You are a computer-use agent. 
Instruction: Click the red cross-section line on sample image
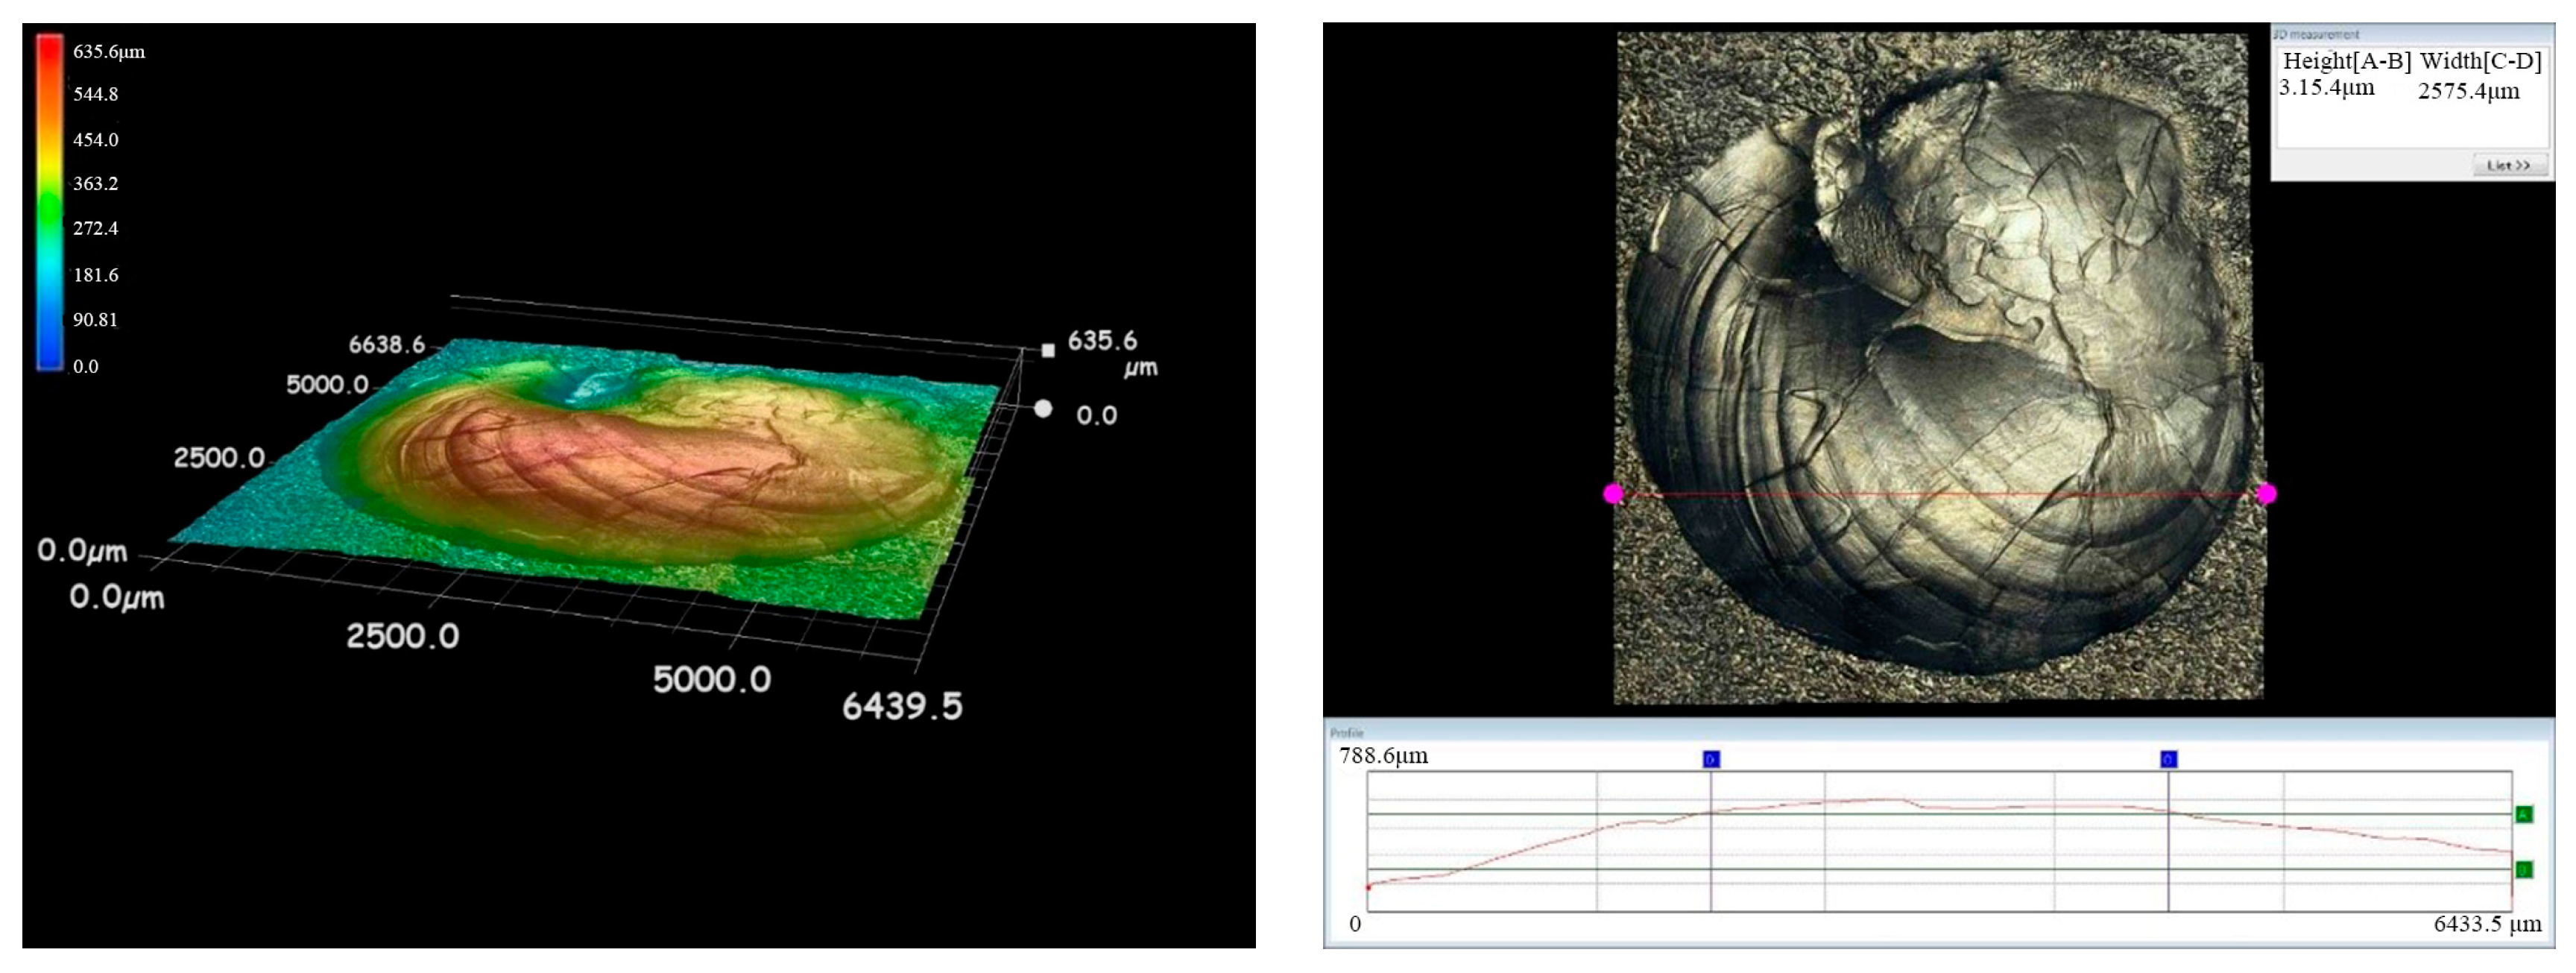1940,494
